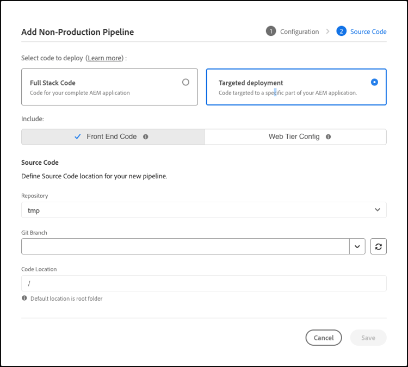Click the step 1 Configuration number badge
The height and width of the screenshot is (367, 408).
(271, 32)
